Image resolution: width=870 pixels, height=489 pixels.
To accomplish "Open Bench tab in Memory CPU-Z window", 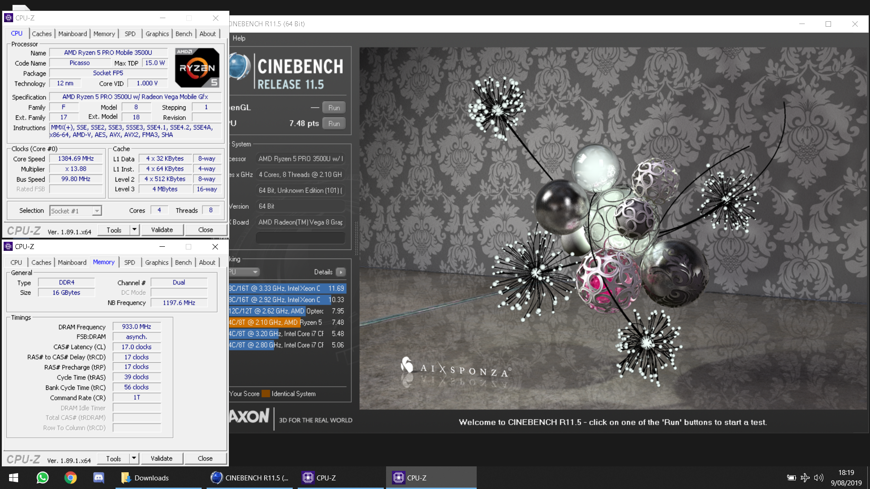I will (x=183, y=263).
